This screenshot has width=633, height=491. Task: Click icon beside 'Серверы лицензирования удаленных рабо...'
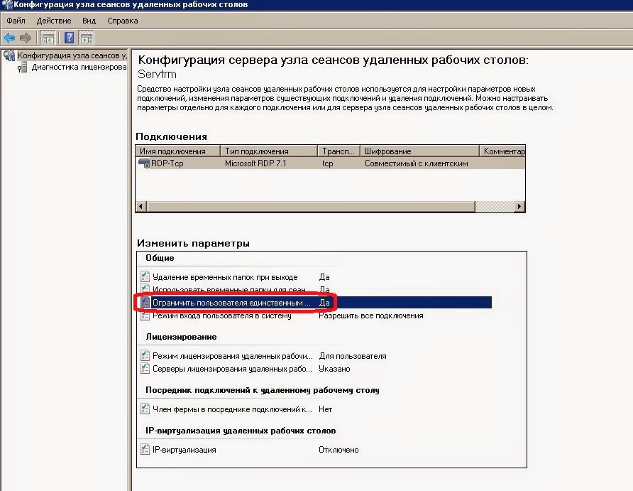click(x=145, y=369)
